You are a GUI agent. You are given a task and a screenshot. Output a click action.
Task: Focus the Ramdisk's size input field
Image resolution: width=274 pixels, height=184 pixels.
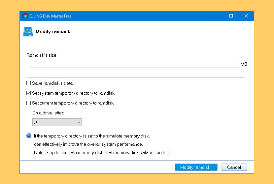(134, 64)
